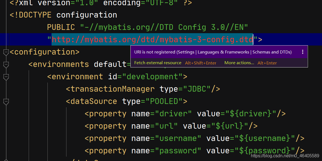This screenshot has height=161, width=322.
Task: Click the opening <configuration> tag
Action: coord(45,52)
